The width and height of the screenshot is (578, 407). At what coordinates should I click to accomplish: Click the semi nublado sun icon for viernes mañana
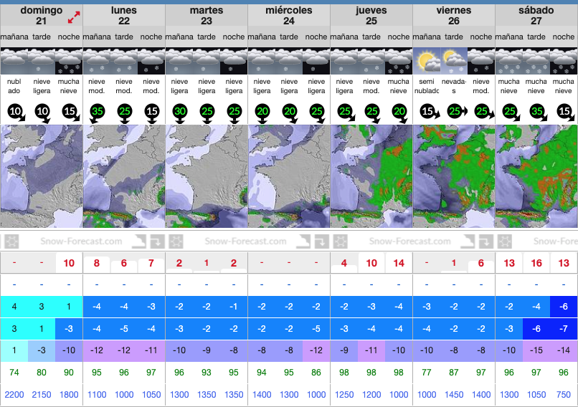tap(427, 61)
